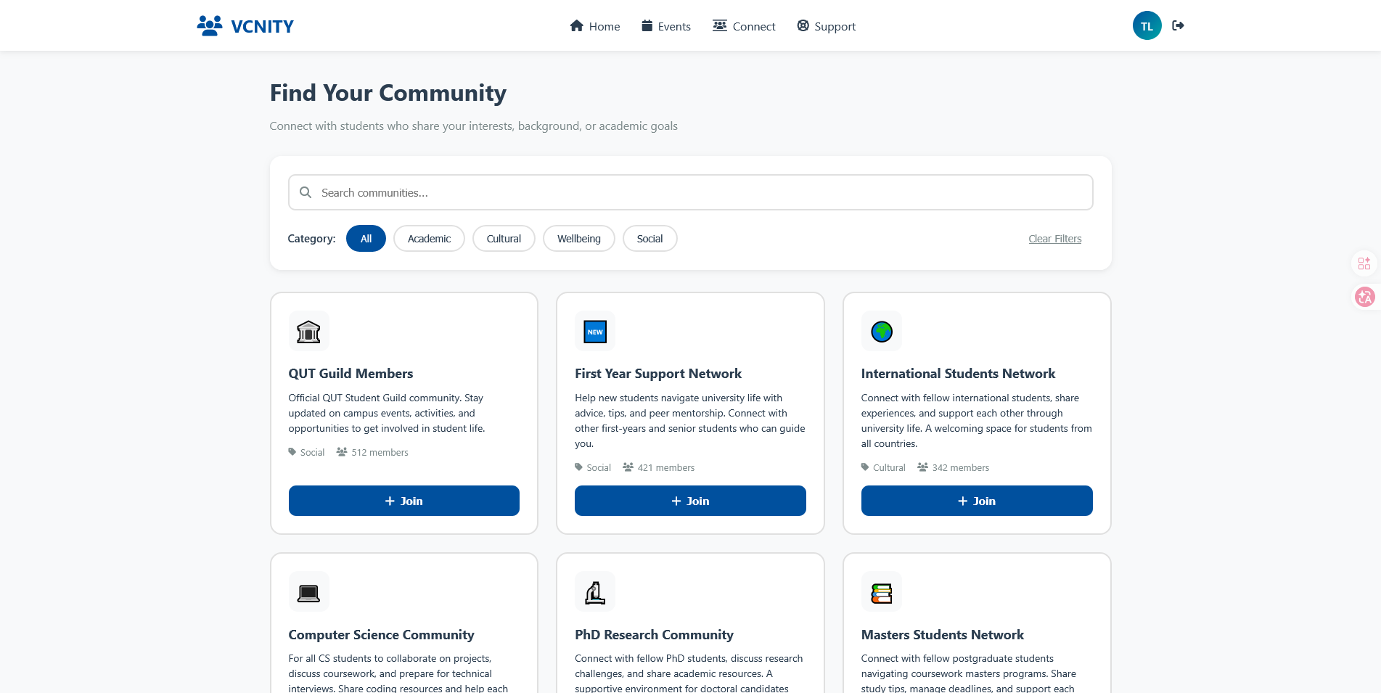Join First Year Support Network
Image resolution: width=1381 pixels, height=693 pixels.
[x=690, y=501]
